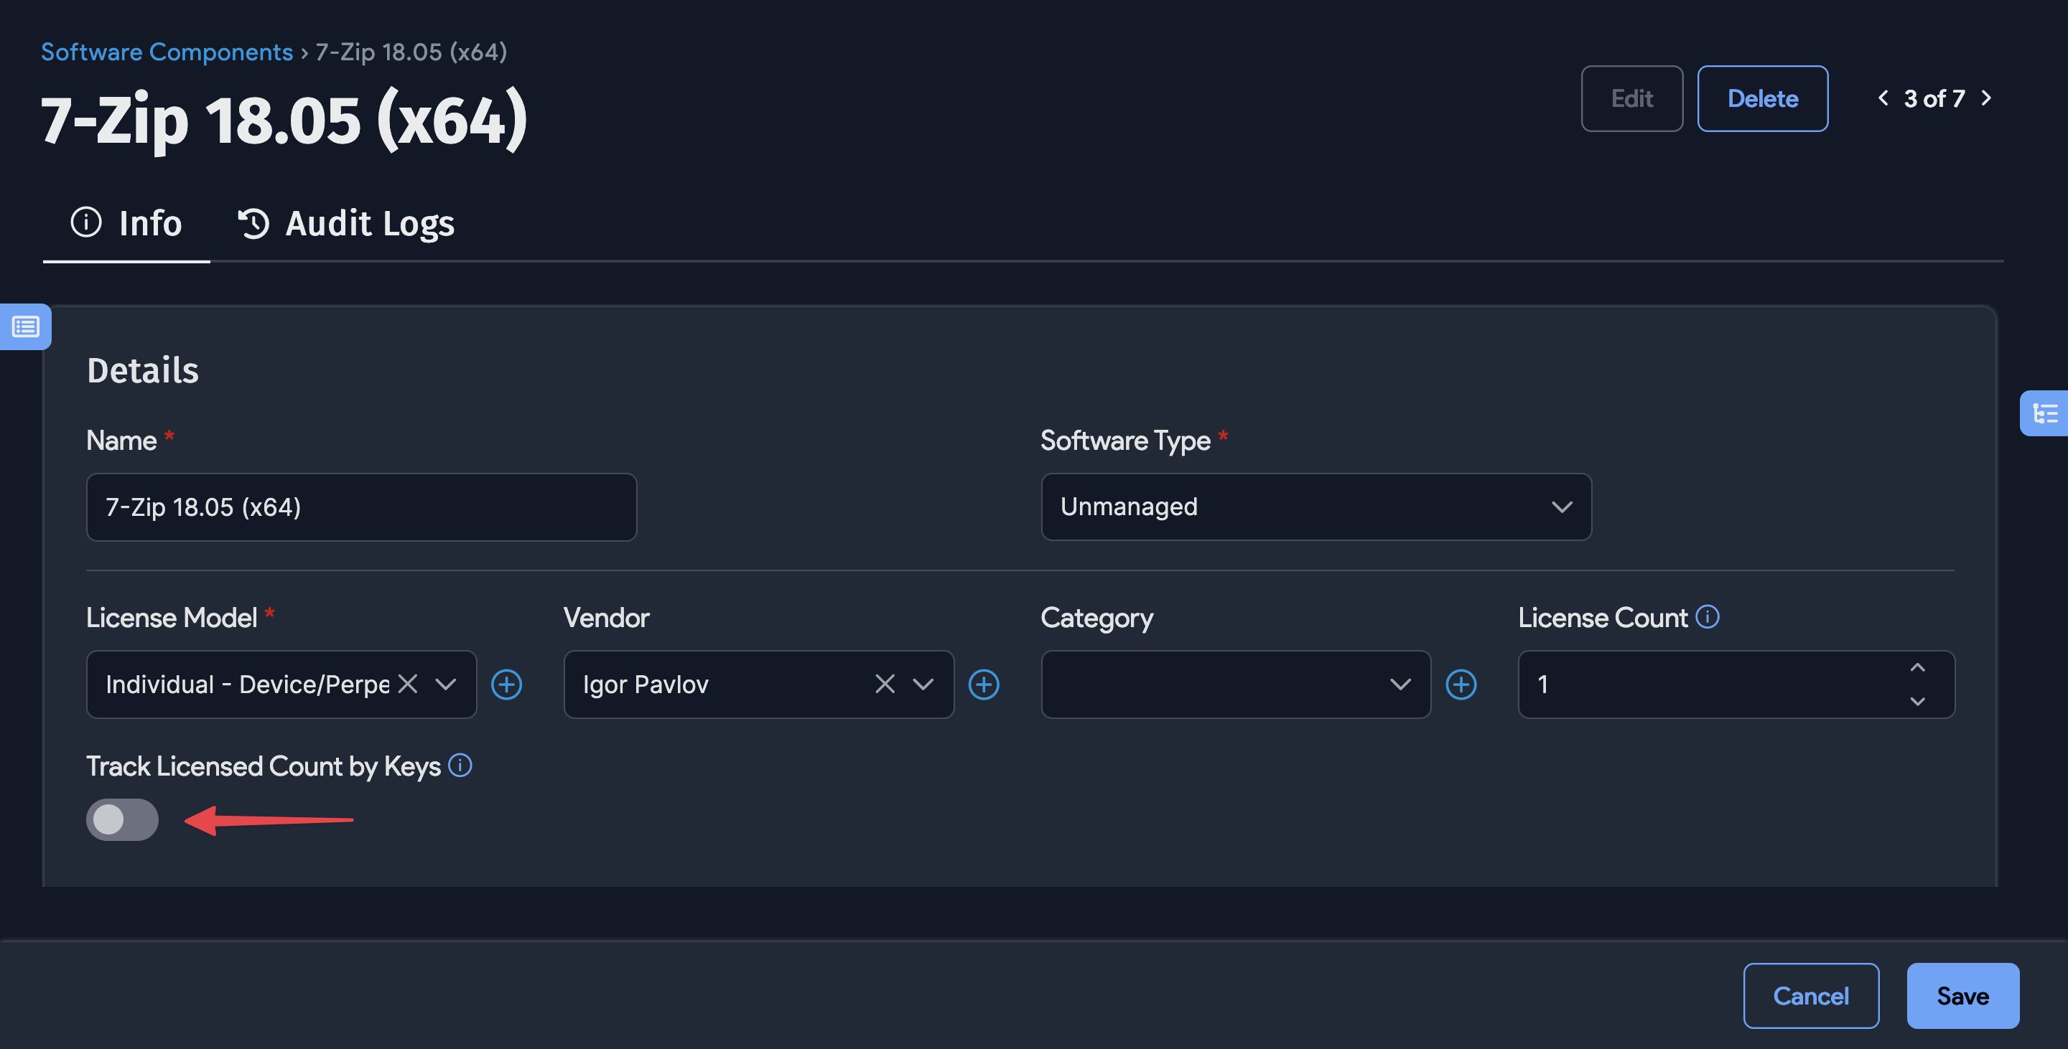This screenshot has height=1049, width=2068.
Task: Show License Count info tooltip icon
Action: click(x=1708, y=616)
